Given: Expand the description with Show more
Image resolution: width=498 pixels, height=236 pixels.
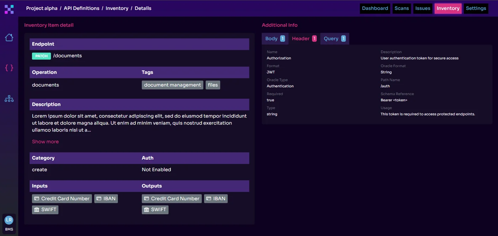Looking at the screenshot, I should coord(45,141).
